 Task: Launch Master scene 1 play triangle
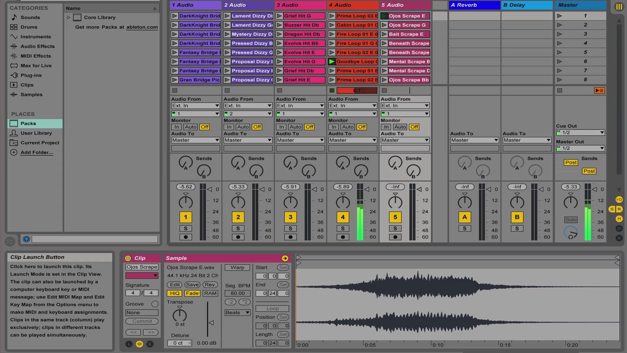pyautogui.click(x=559, y=16)
